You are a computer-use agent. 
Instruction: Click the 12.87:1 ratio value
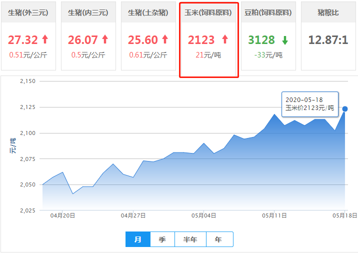[328, 39]
